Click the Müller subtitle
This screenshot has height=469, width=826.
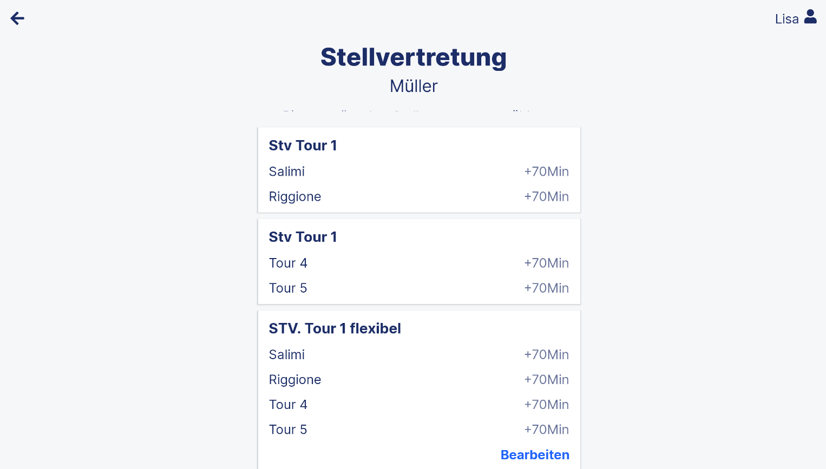pos(414,86)
